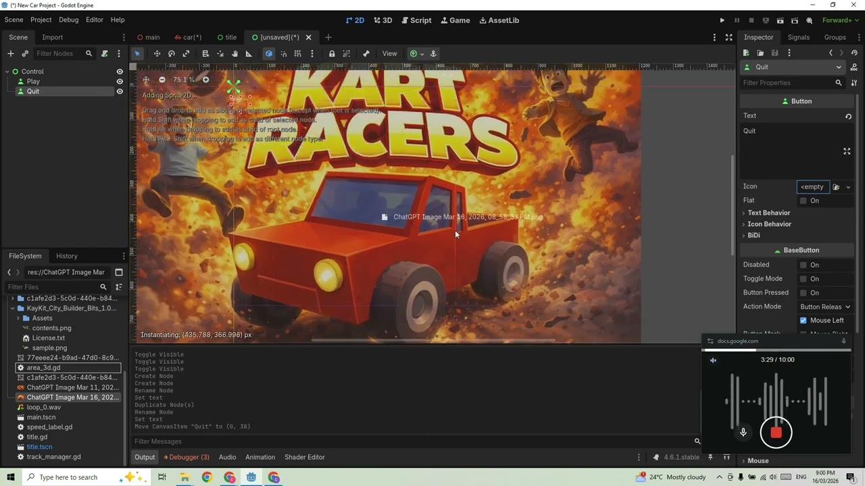Viewport: 865px width, 486px height.
Task: Open the Project menu
Action: [x=41, y=20]
